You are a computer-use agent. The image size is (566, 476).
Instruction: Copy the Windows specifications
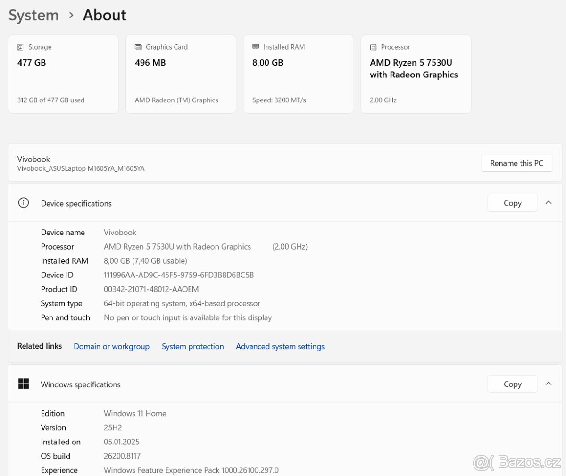(512, 384)
